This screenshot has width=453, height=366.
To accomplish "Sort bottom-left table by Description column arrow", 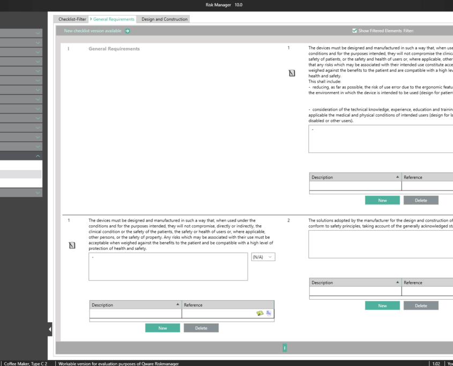I will [177, 304].
